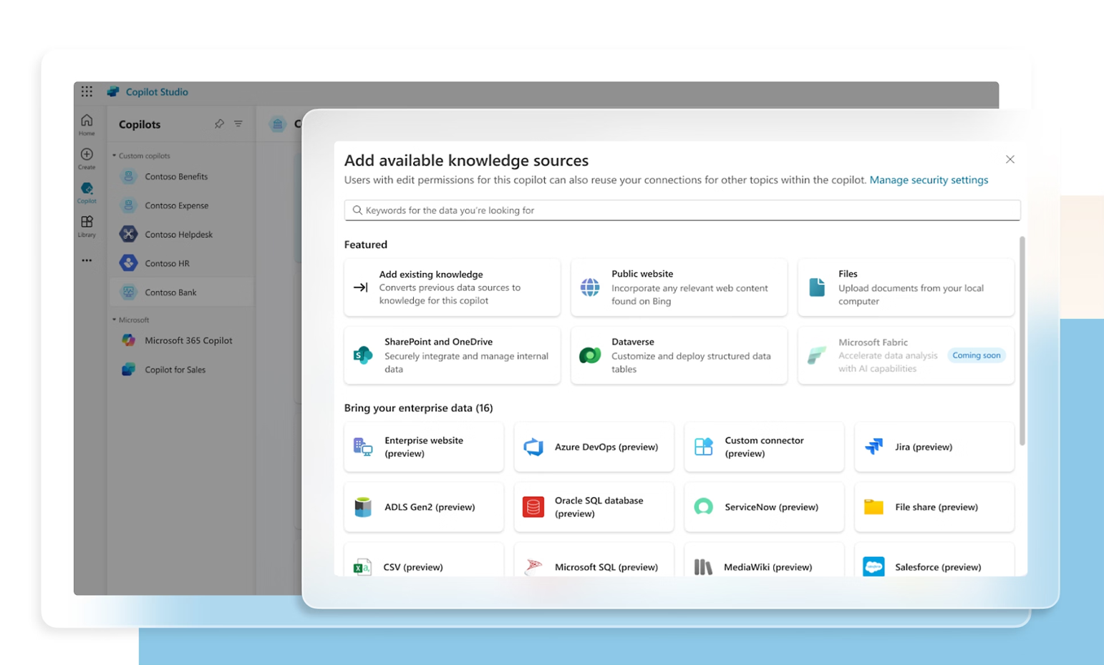Click the SharePoint logo icon

[363, 355]
